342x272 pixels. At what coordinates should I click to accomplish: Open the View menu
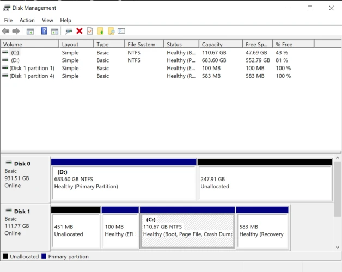click(x=47, y=20)
